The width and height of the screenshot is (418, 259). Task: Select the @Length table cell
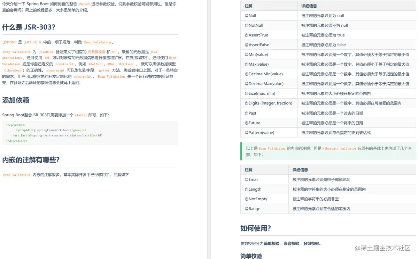point(264,189)
